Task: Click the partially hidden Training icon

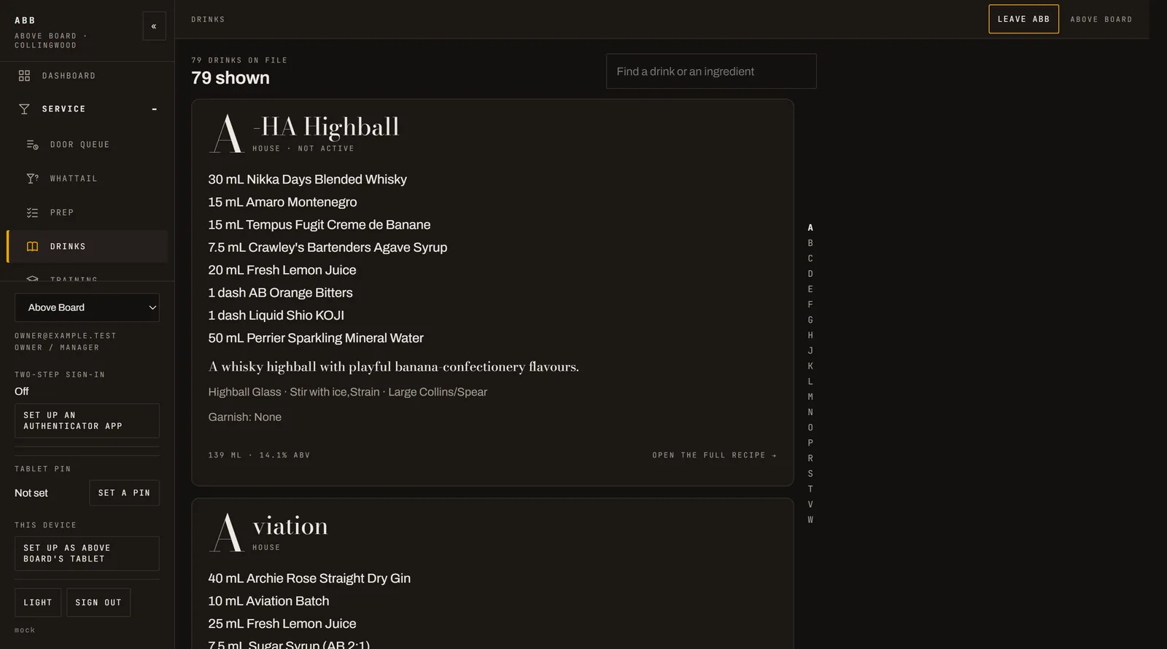Action: 32,278
